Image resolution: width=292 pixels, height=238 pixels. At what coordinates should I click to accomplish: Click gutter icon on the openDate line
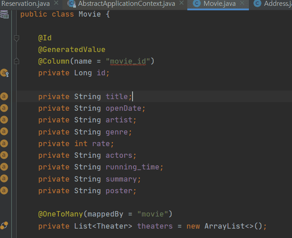[x=4, y=108]
